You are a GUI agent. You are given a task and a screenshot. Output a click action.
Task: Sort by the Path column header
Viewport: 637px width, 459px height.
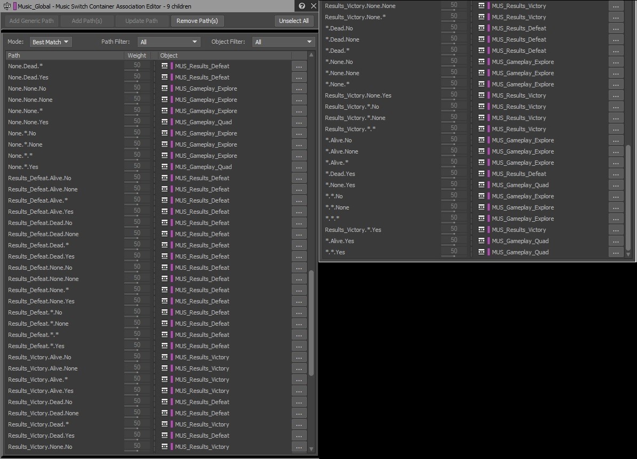point(64,55)
